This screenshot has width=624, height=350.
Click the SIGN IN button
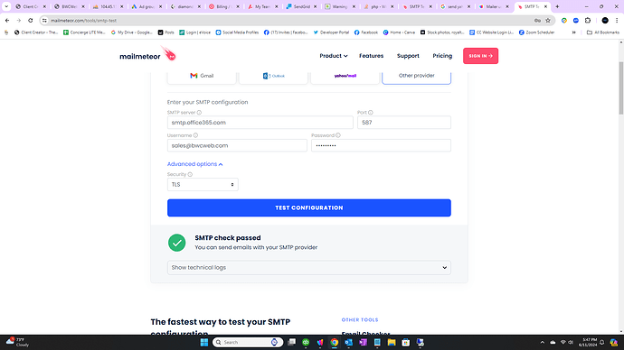[480, 56]
